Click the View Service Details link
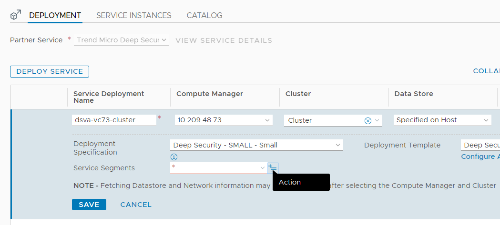Screen dimensions: 500x225 point(224,40)
